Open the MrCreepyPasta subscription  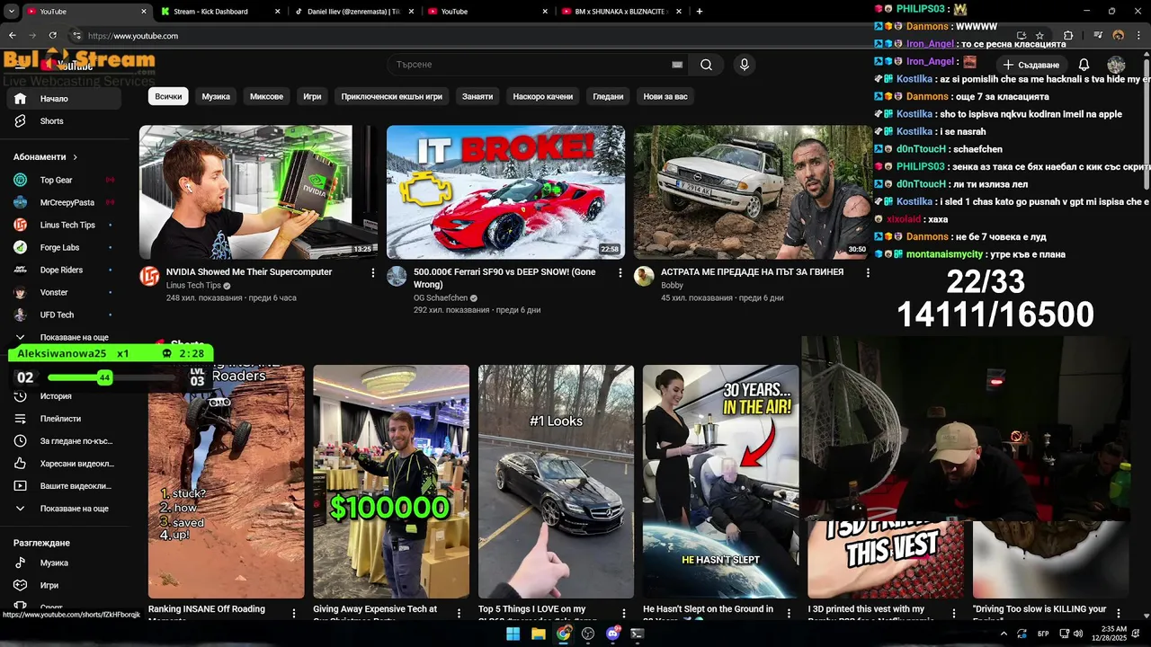point(63,202)
